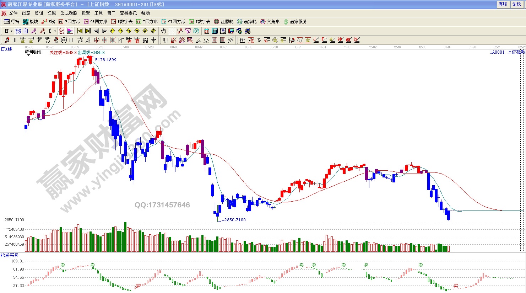Click the calendar icon in toolbar
The image size is (526, 293).
coord(207,31)
